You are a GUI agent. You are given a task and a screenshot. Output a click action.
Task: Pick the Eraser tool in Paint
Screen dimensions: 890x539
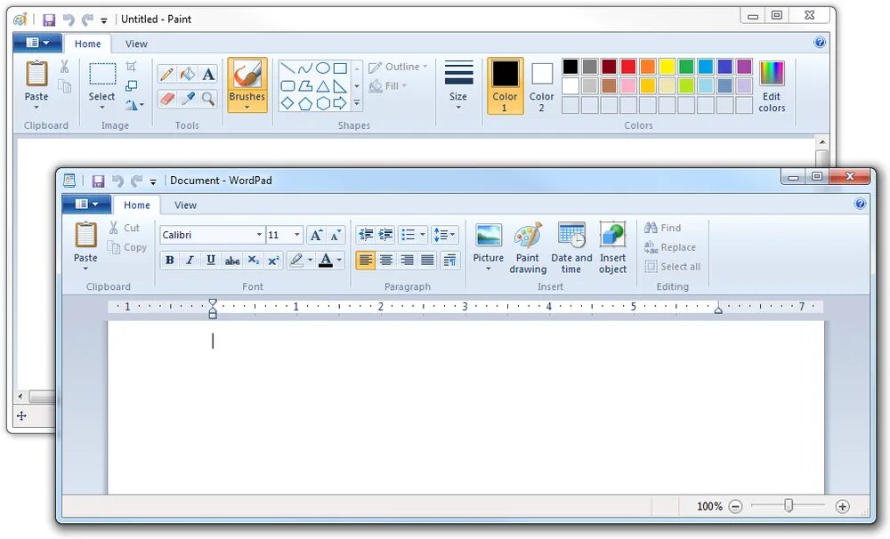166,98
